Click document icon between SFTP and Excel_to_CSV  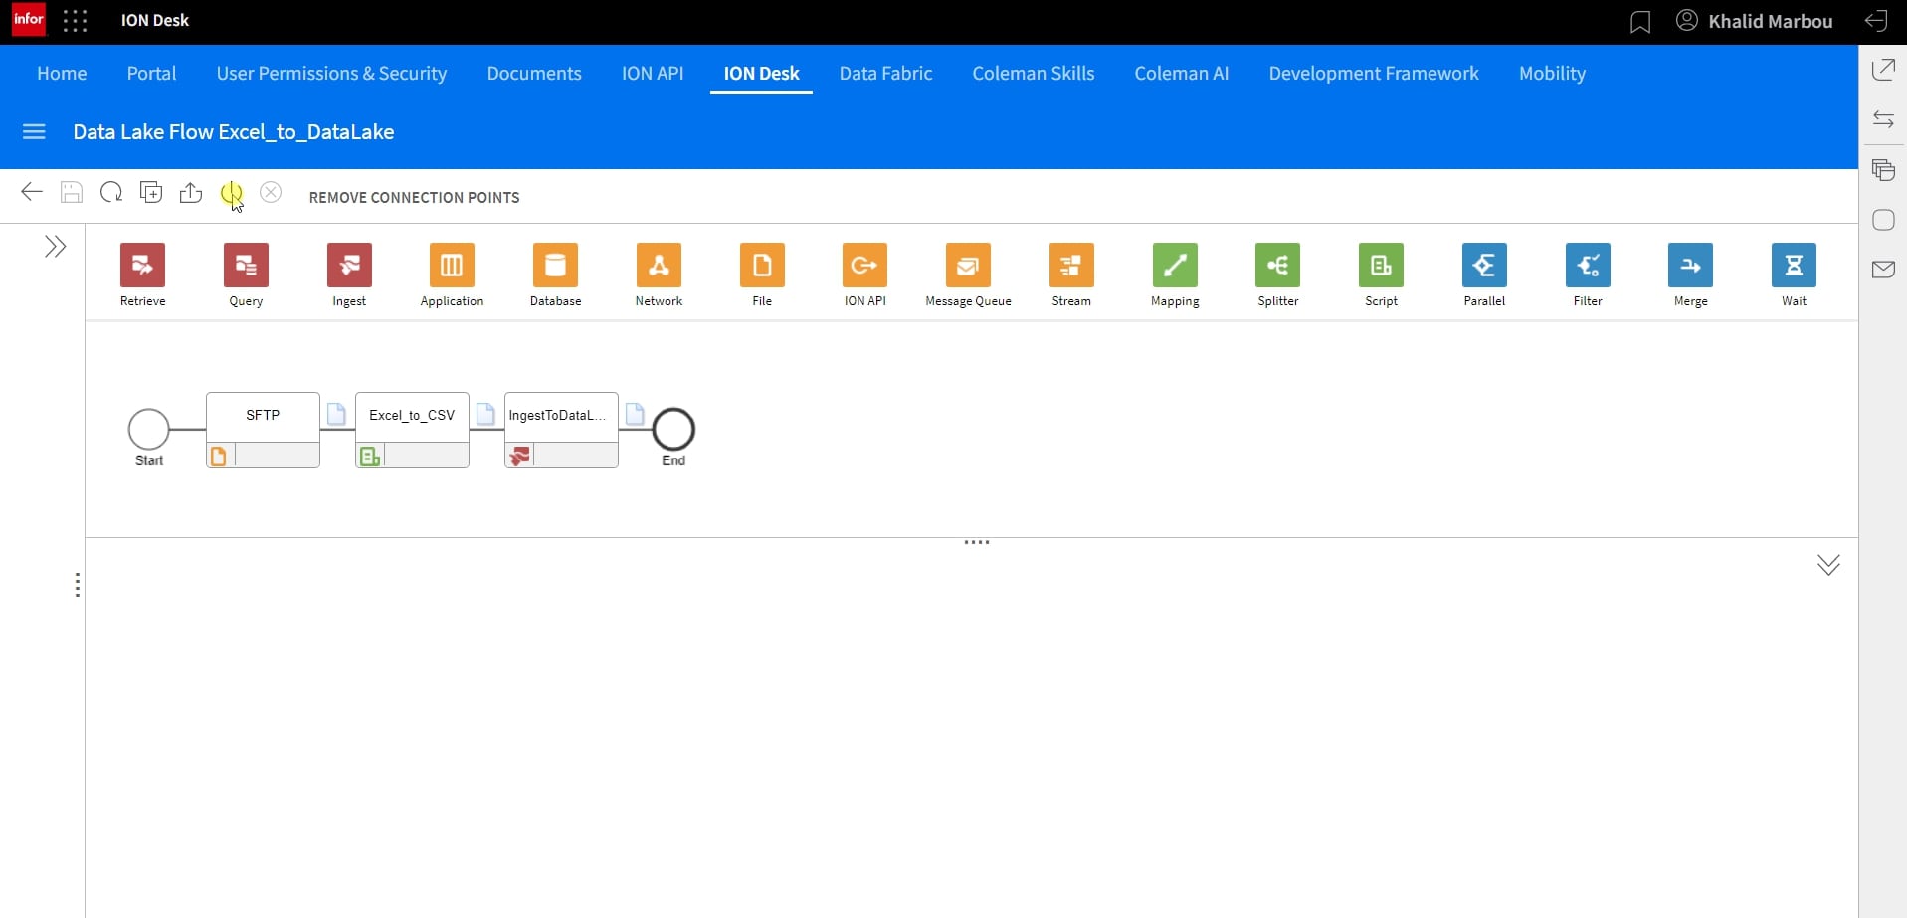point(336,413)
